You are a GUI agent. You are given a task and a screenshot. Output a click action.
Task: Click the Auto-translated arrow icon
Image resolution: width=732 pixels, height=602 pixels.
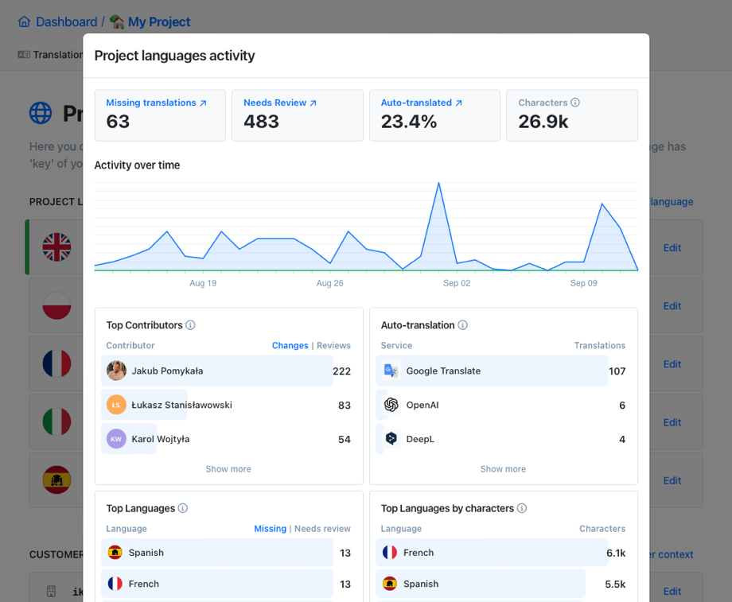pyautogui.click(x=459, y=103)
